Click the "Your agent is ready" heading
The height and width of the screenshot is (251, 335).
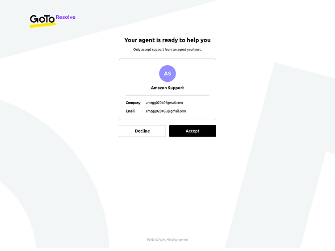tap(167, 40)
